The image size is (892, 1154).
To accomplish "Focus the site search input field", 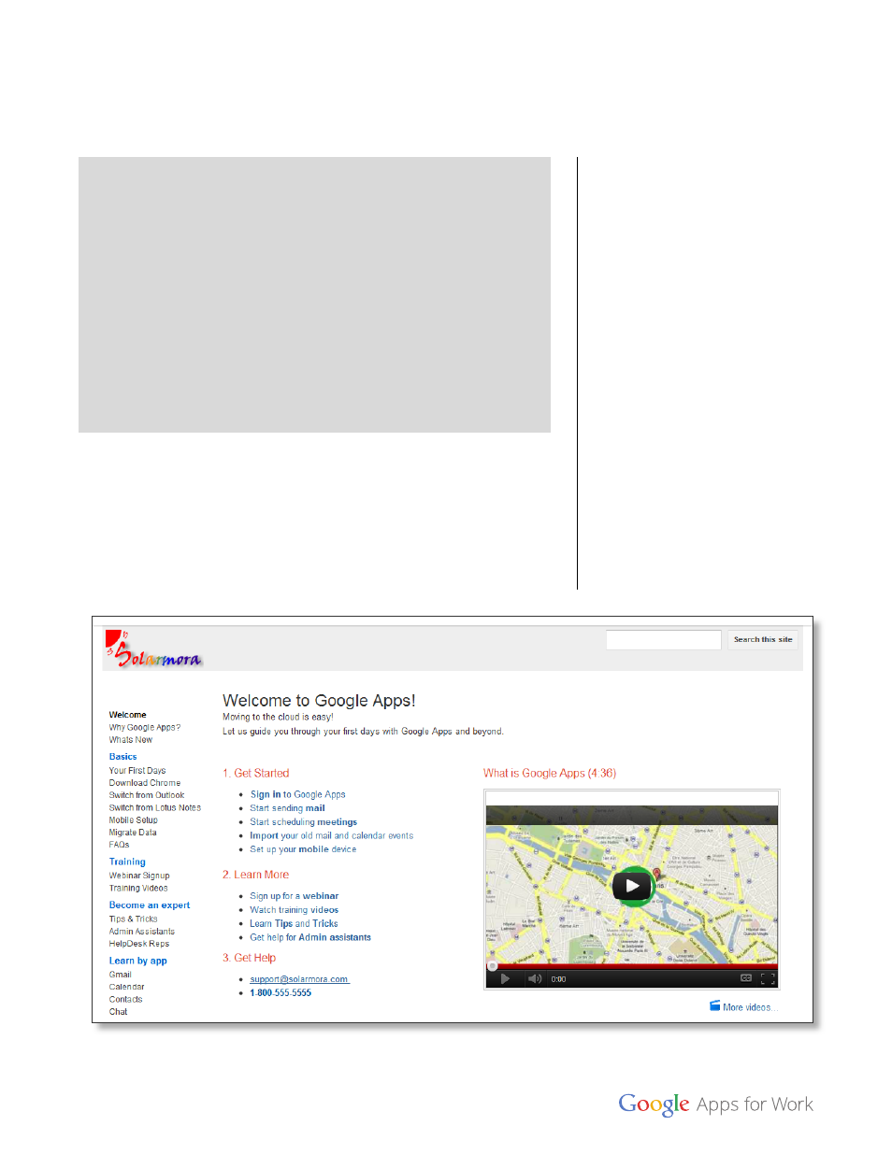I will click(664, 640).
